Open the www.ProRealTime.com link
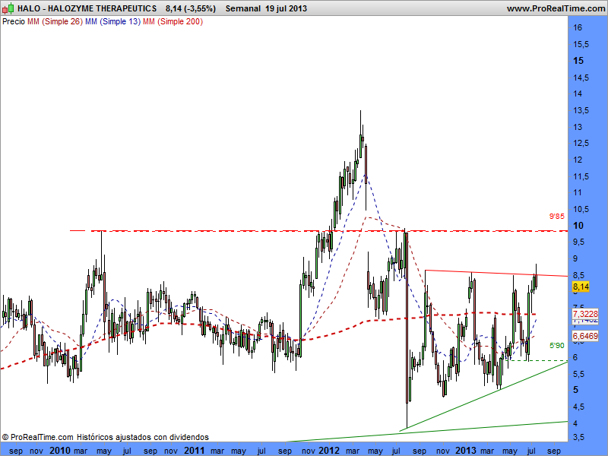 [x=556, y=8]
